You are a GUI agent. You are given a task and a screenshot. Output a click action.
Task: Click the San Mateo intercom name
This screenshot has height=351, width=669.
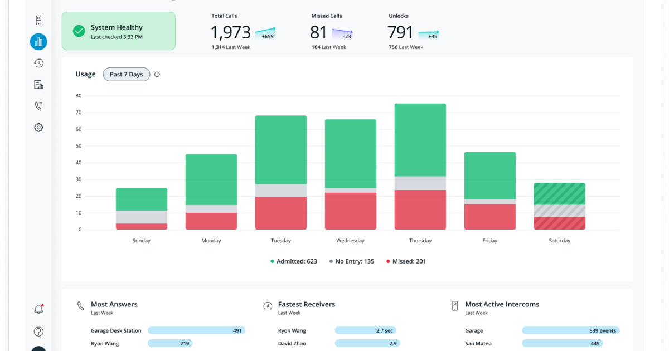[x=478, y=344]
